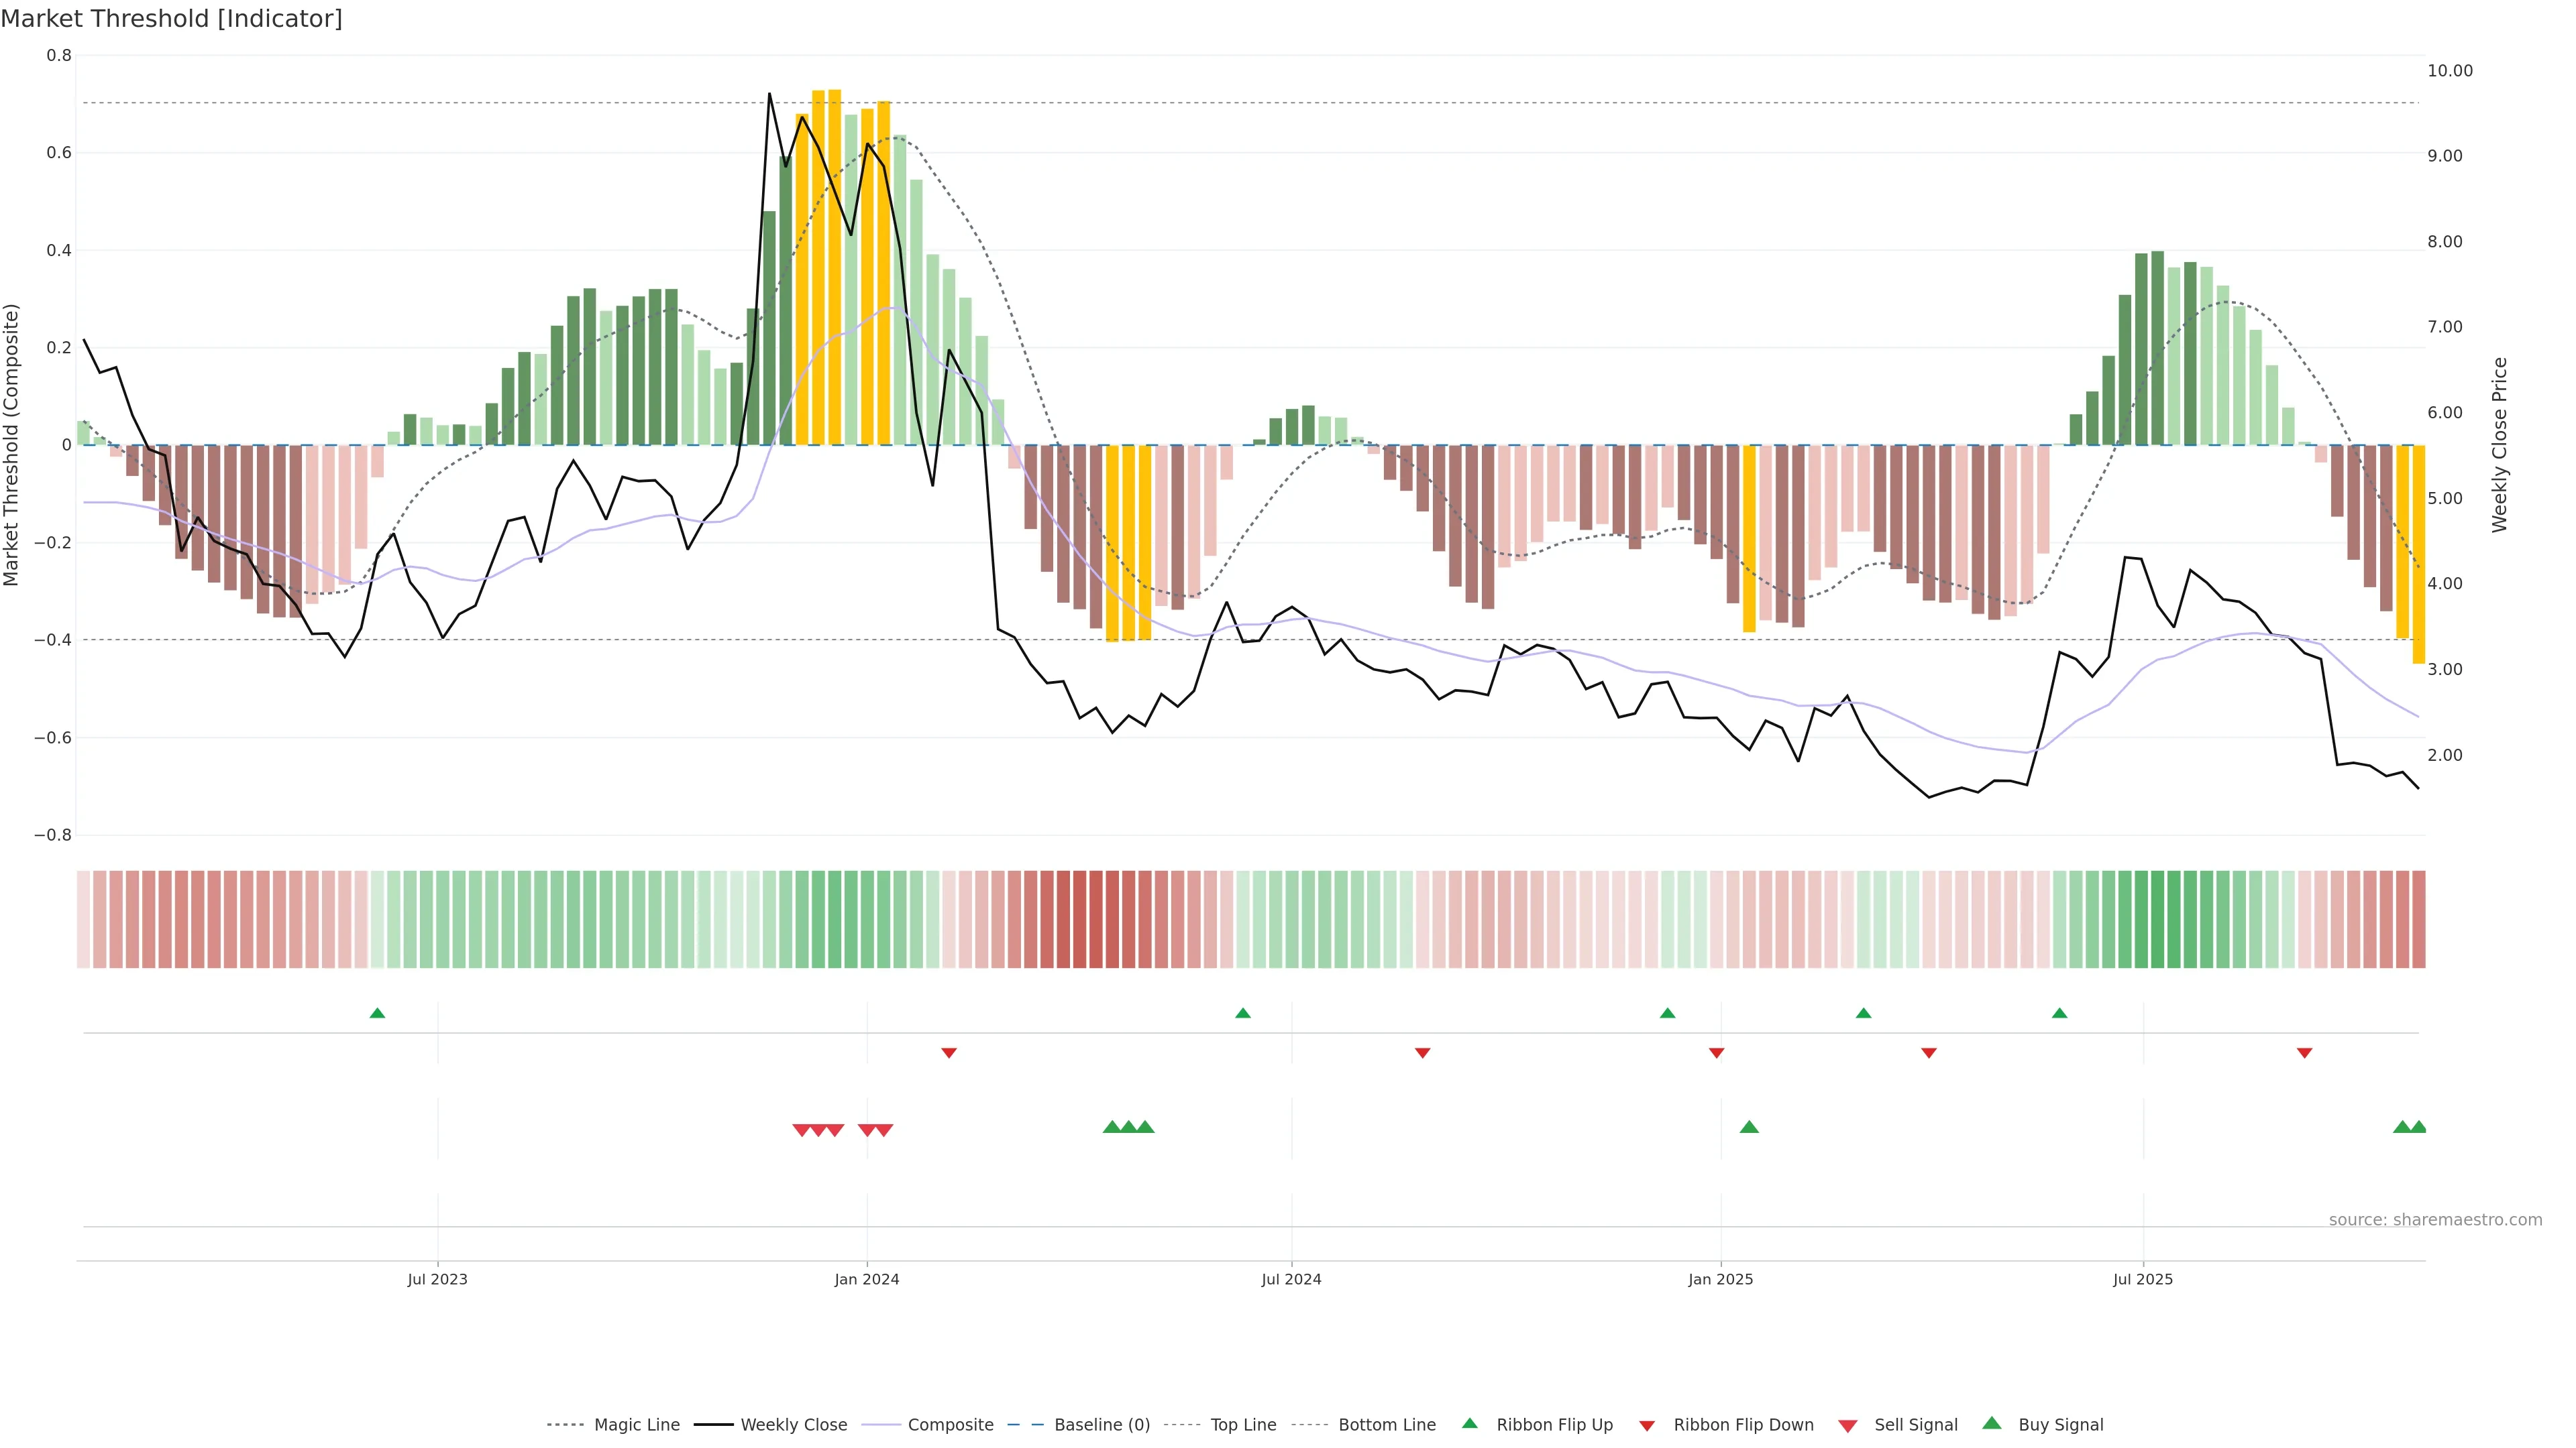Click the Magic Line legend marker
This screenshot has width=2576, height=1448.
pos(565,1425)
